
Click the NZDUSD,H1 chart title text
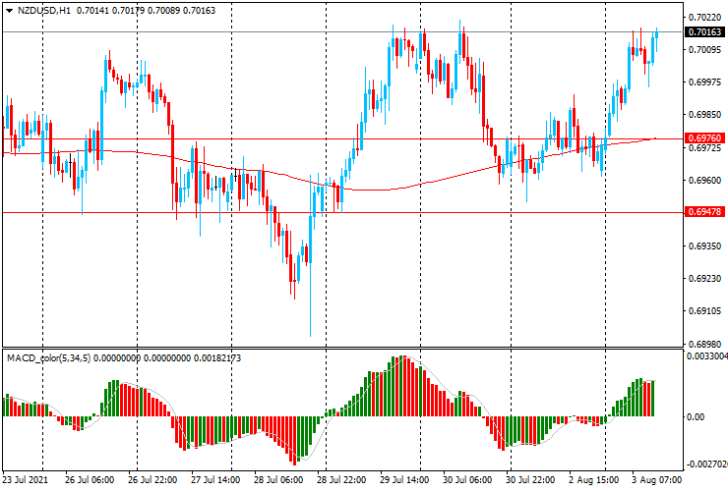point(45,10)
